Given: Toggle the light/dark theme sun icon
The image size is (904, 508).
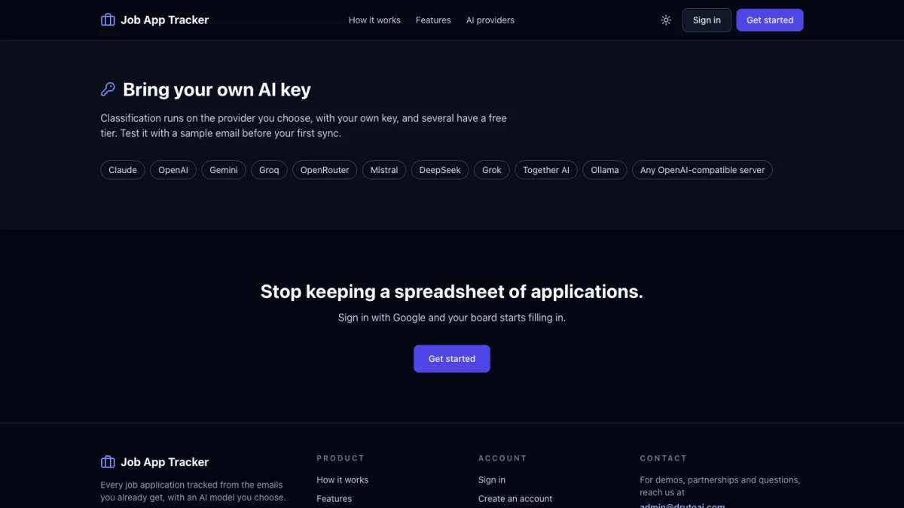Looking at the screenshot, I should (x=666, y=20).
